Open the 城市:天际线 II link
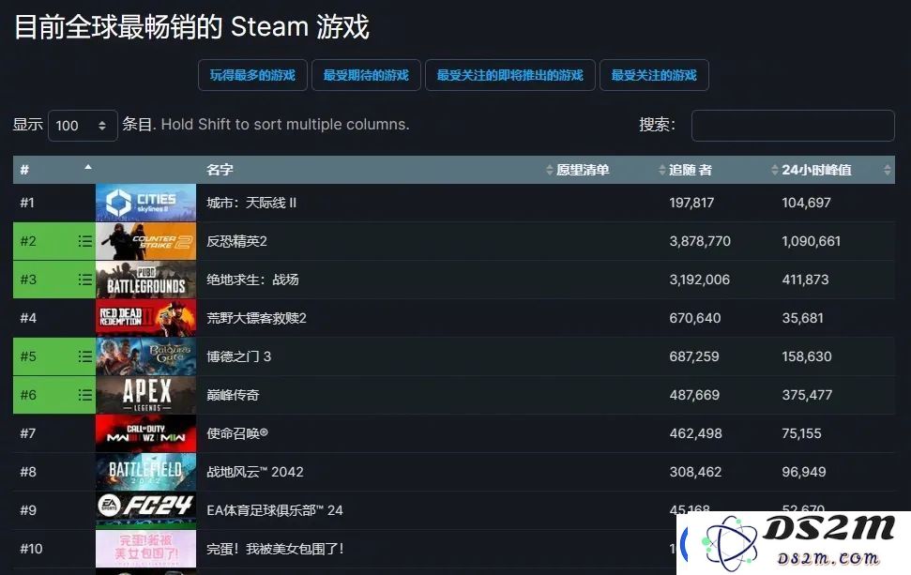 tap(251, 203)
